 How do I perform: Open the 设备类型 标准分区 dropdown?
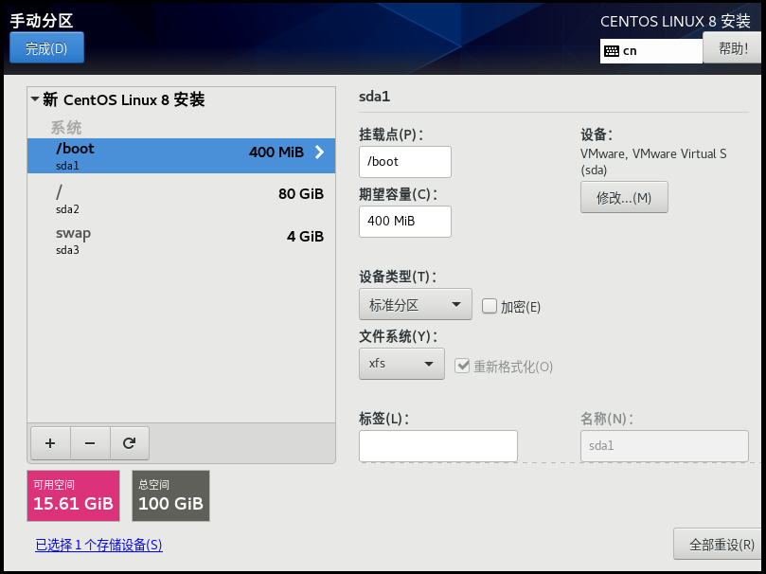click(416, 304)
